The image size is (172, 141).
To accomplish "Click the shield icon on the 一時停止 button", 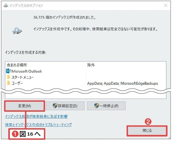I will point(96,106).
